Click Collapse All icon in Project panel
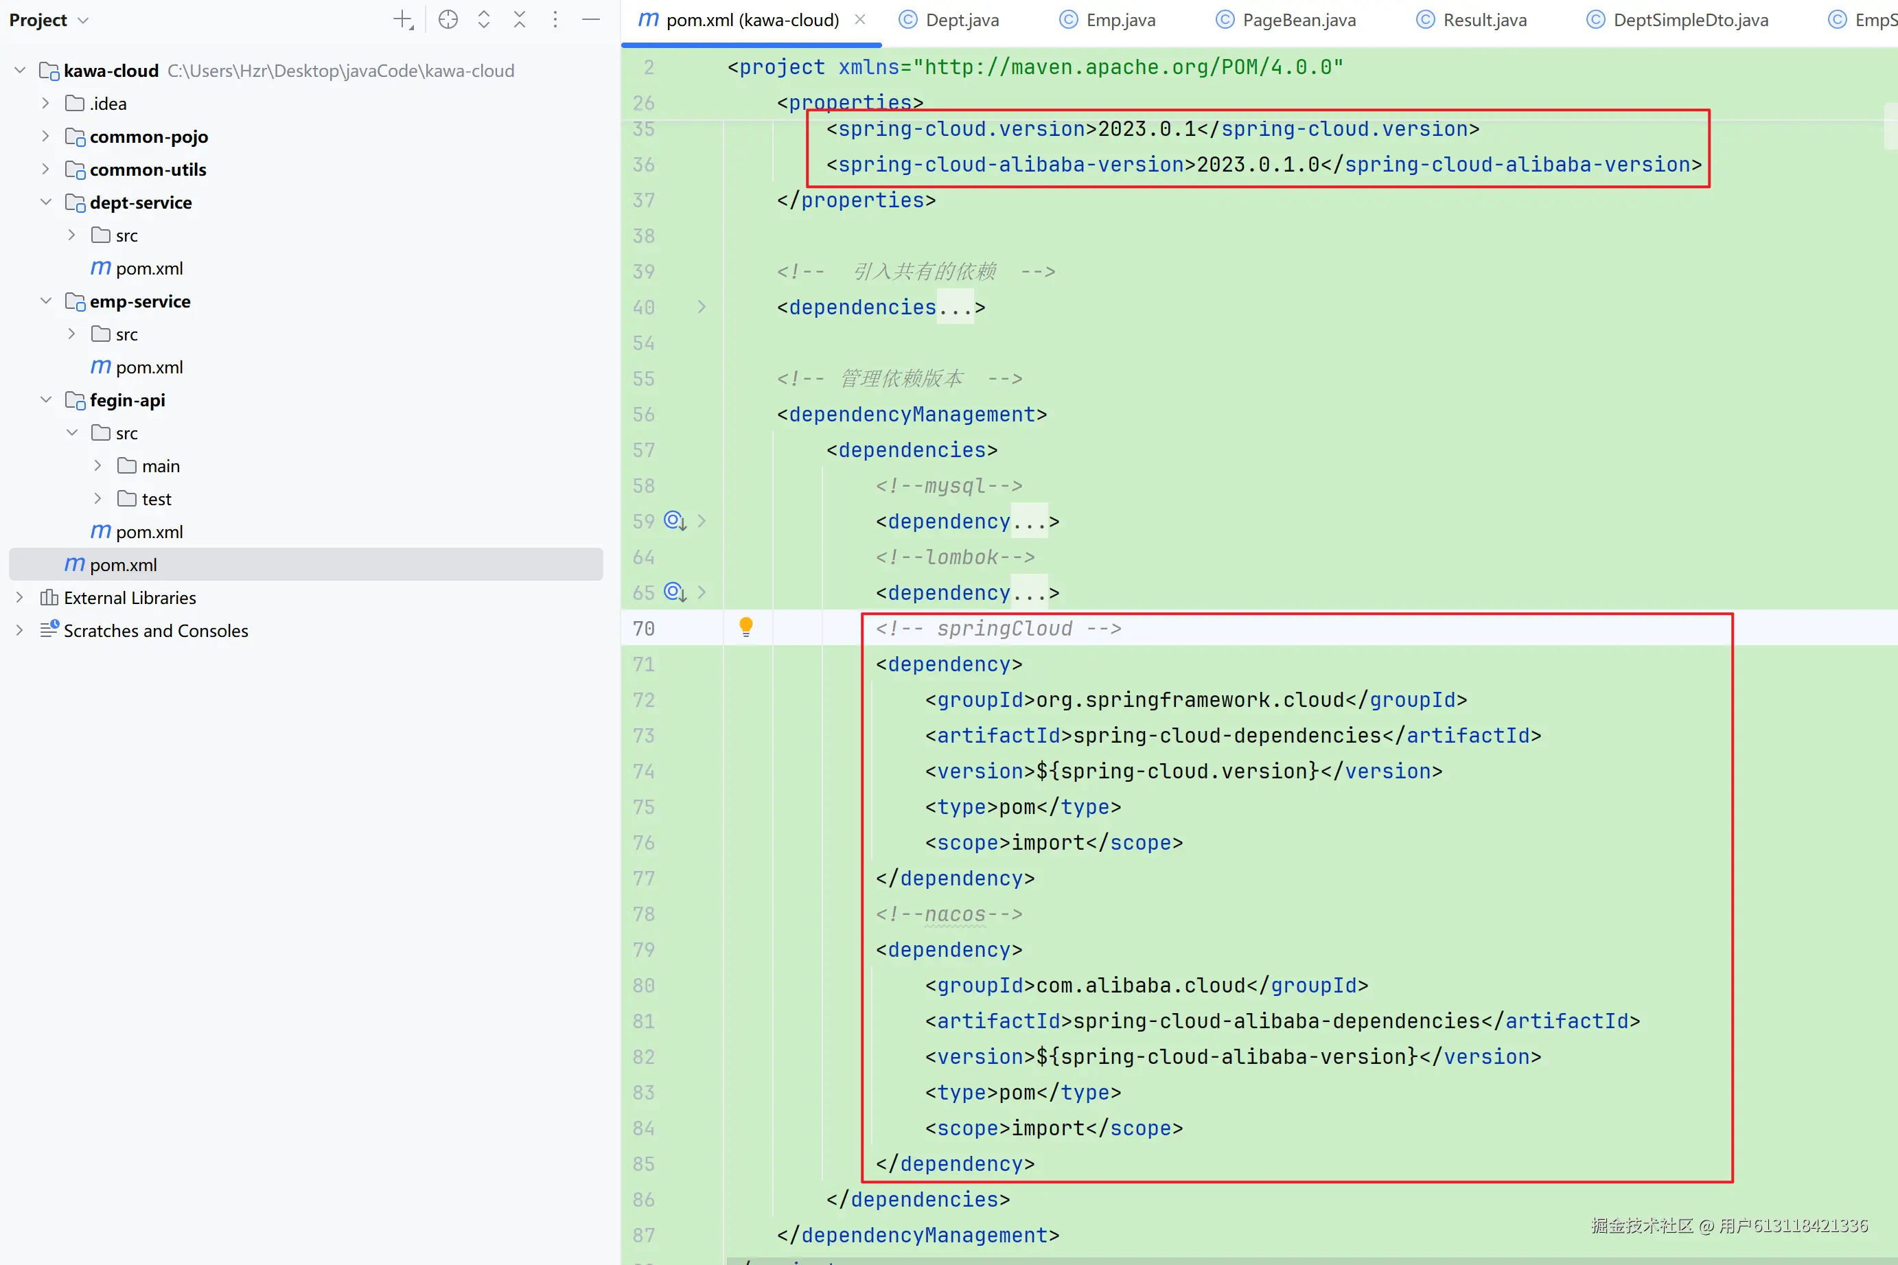 [x=520, y=19]
